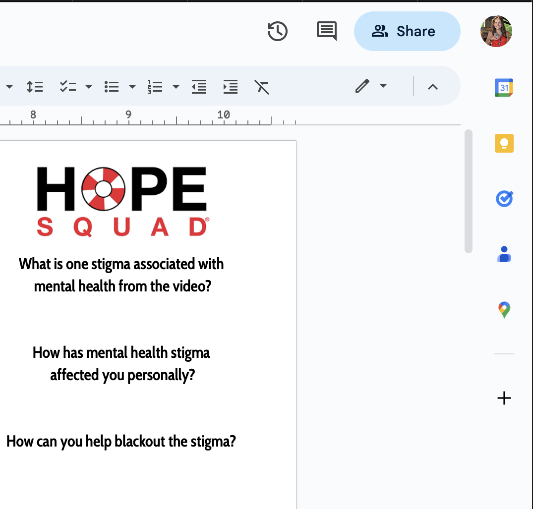The width and height of the screenshot is (533, 509).
Task: Open the Google account profile picture
Action: click(496, 31)
